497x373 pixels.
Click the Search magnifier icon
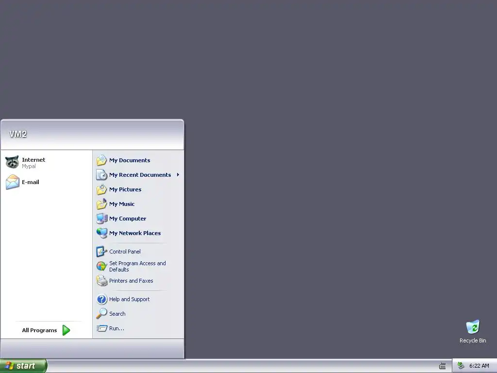click(102, 314)
